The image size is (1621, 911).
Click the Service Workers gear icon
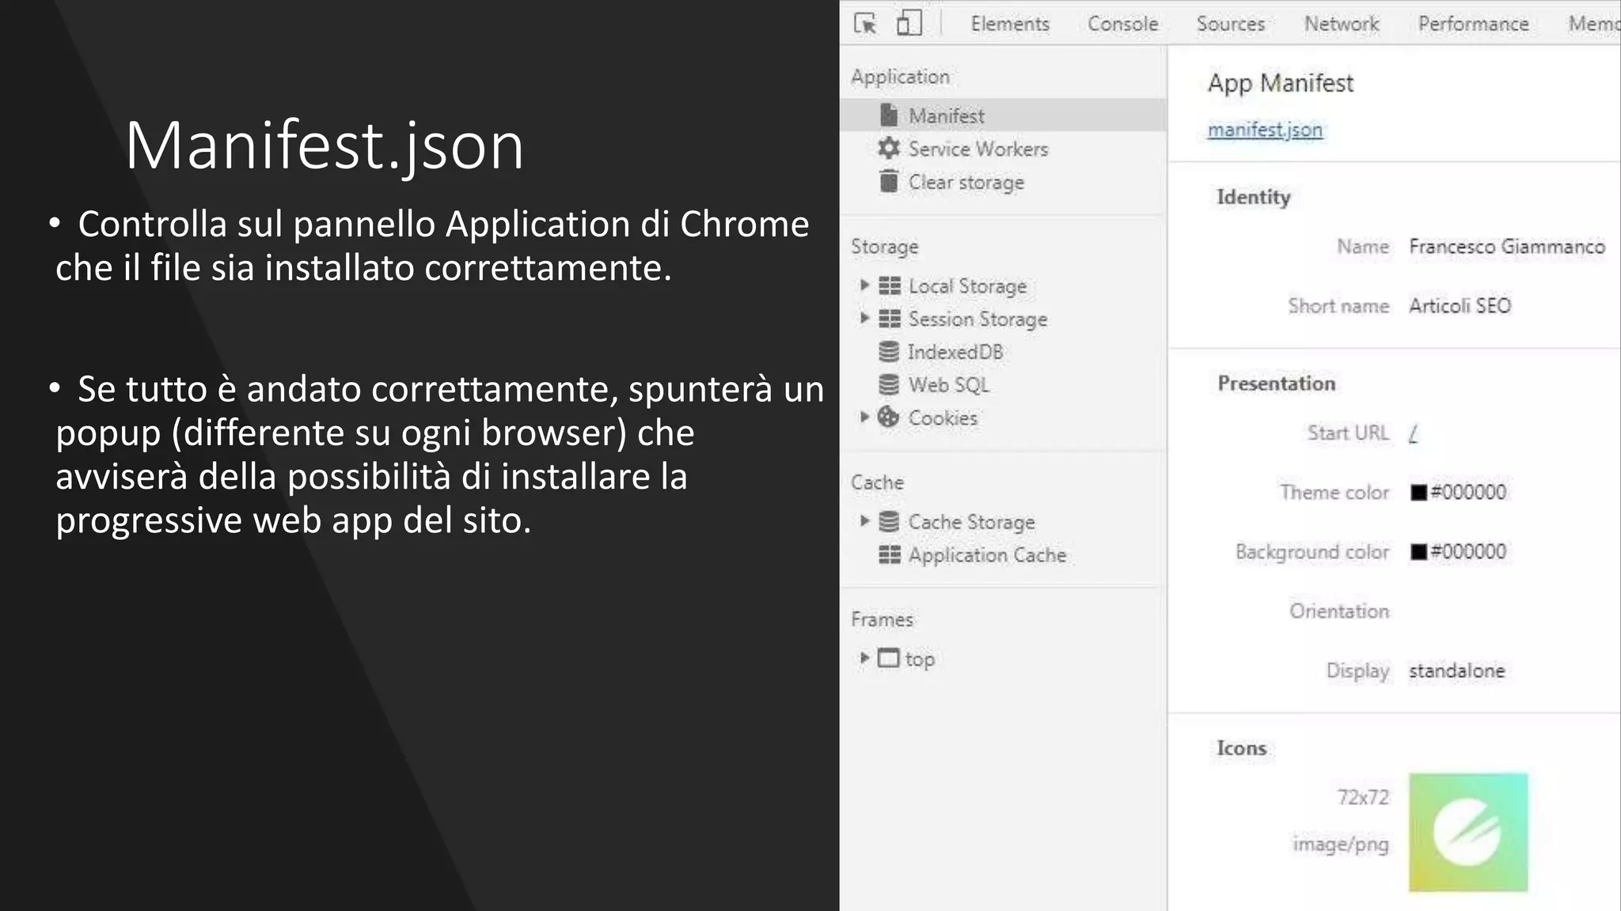coord(889,148)
